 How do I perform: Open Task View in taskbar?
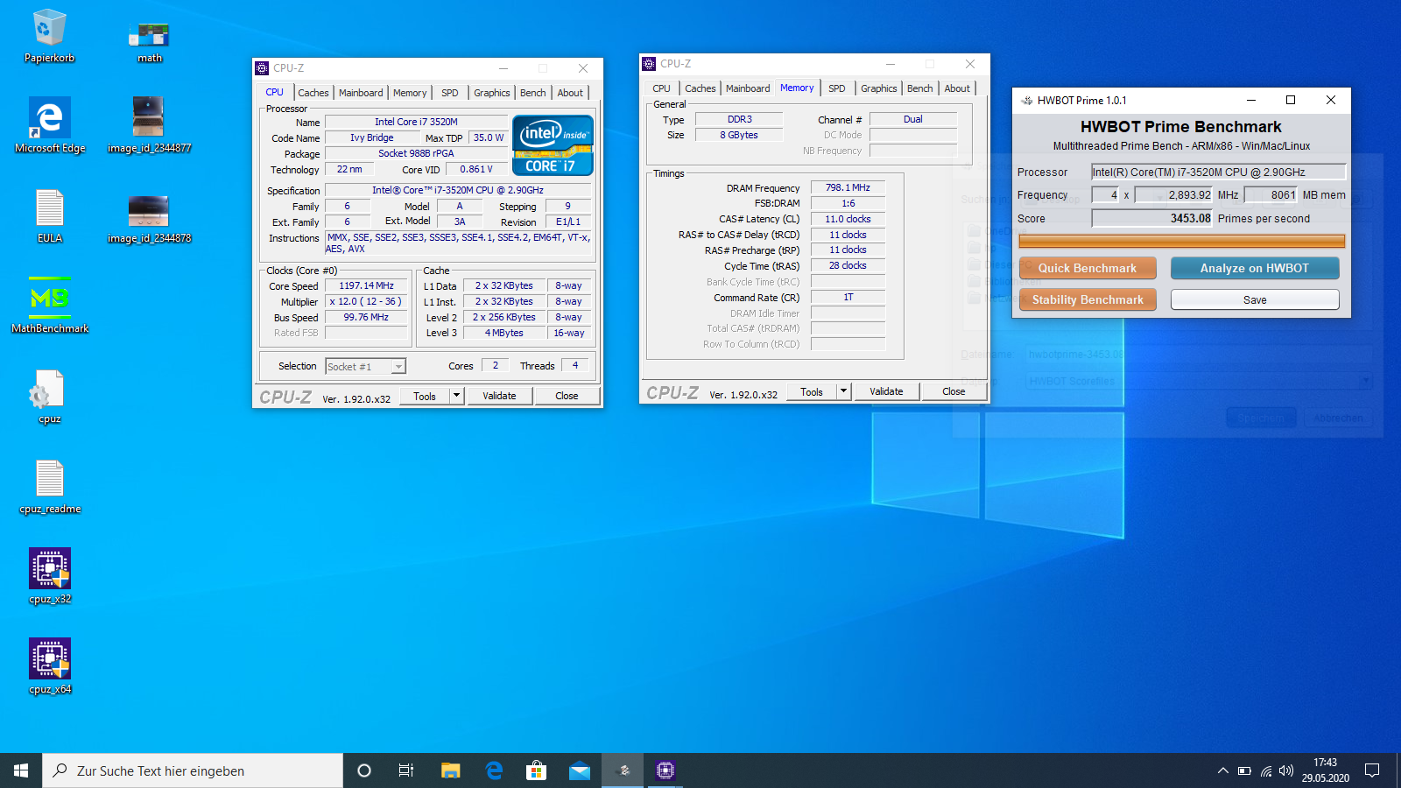(x=406, y=770)
